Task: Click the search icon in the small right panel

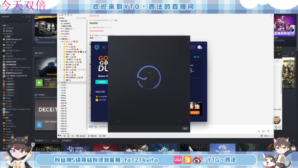Action: [280, 127]
